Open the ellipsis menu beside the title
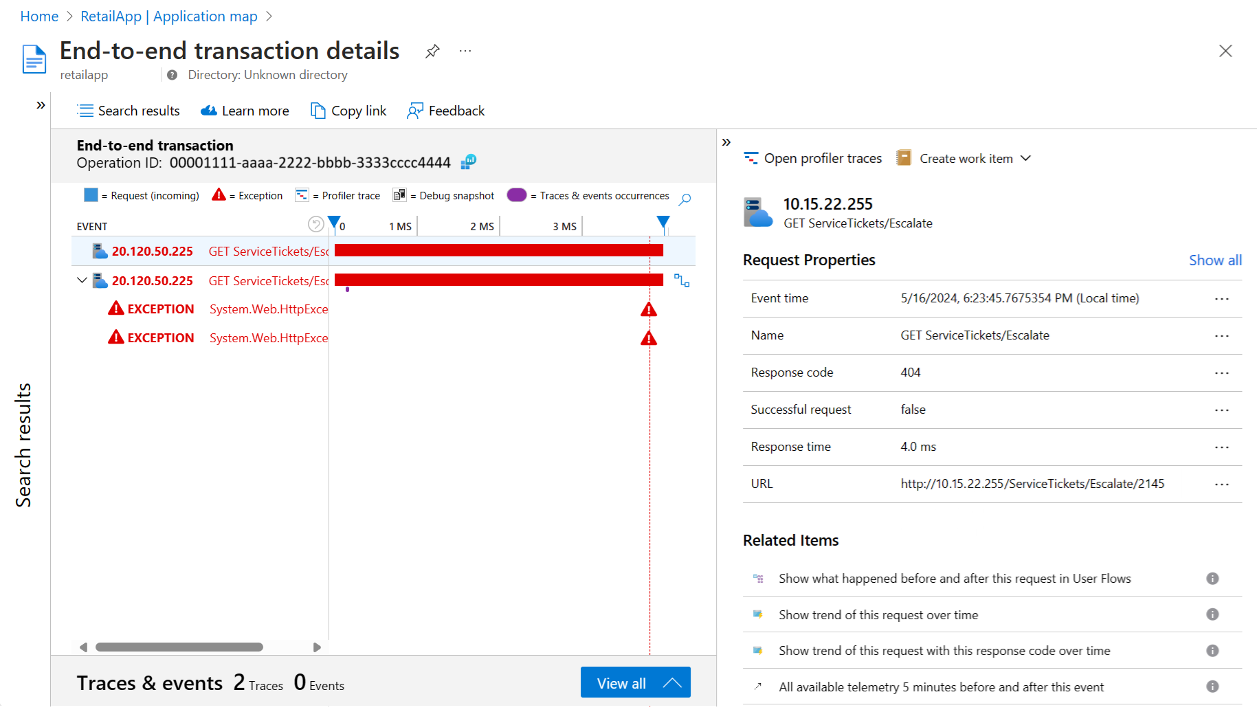 pyautogui.click(x=465, y=52)
